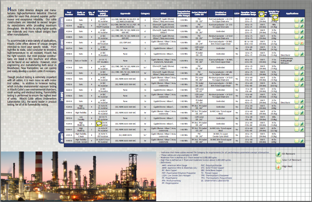
Task: Click the Part Number column header
Action: click(69, 13)
